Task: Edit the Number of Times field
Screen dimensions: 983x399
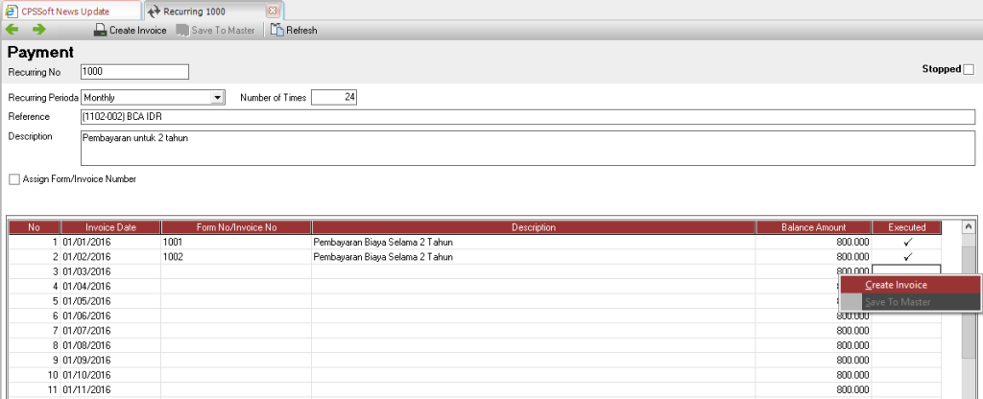Action: [334, 98]
